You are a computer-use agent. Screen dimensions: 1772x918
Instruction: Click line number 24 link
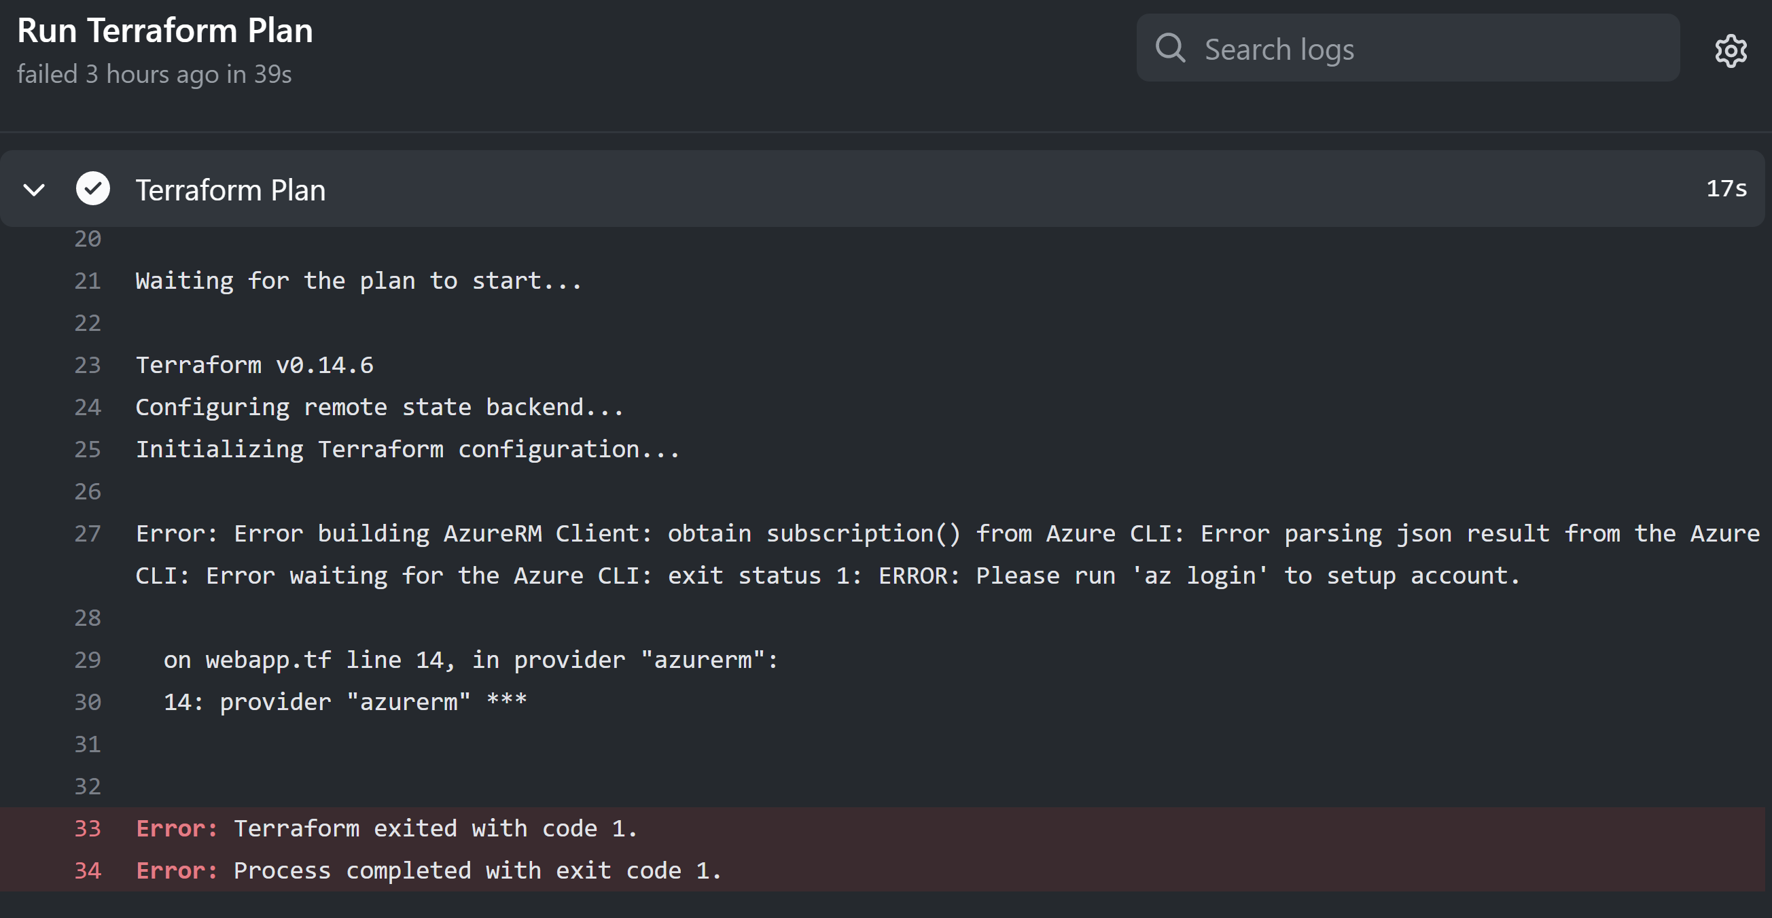[88, 408]
